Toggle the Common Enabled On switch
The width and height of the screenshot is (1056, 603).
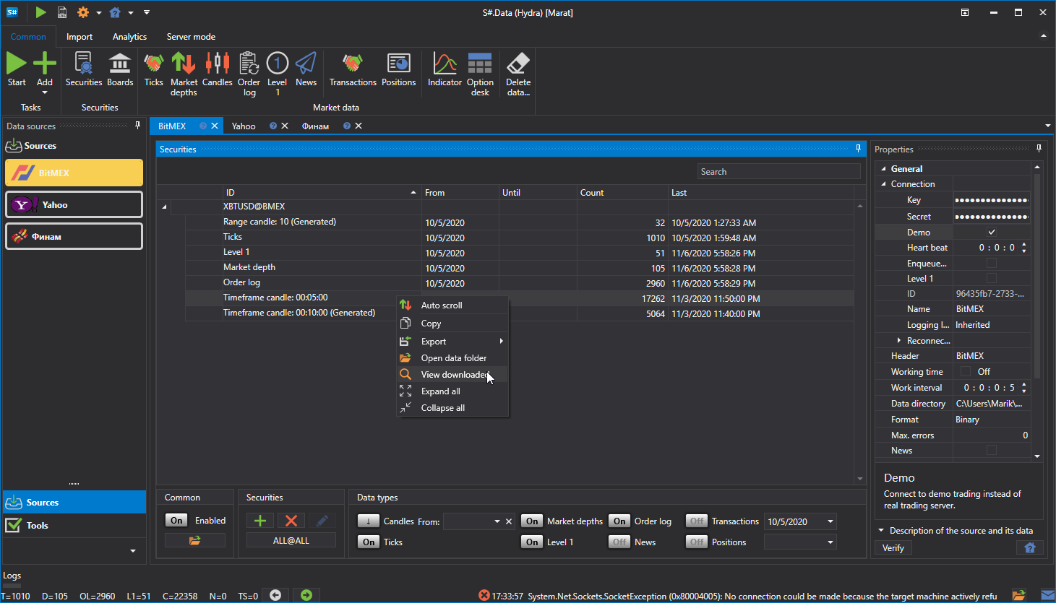[177, 521]
